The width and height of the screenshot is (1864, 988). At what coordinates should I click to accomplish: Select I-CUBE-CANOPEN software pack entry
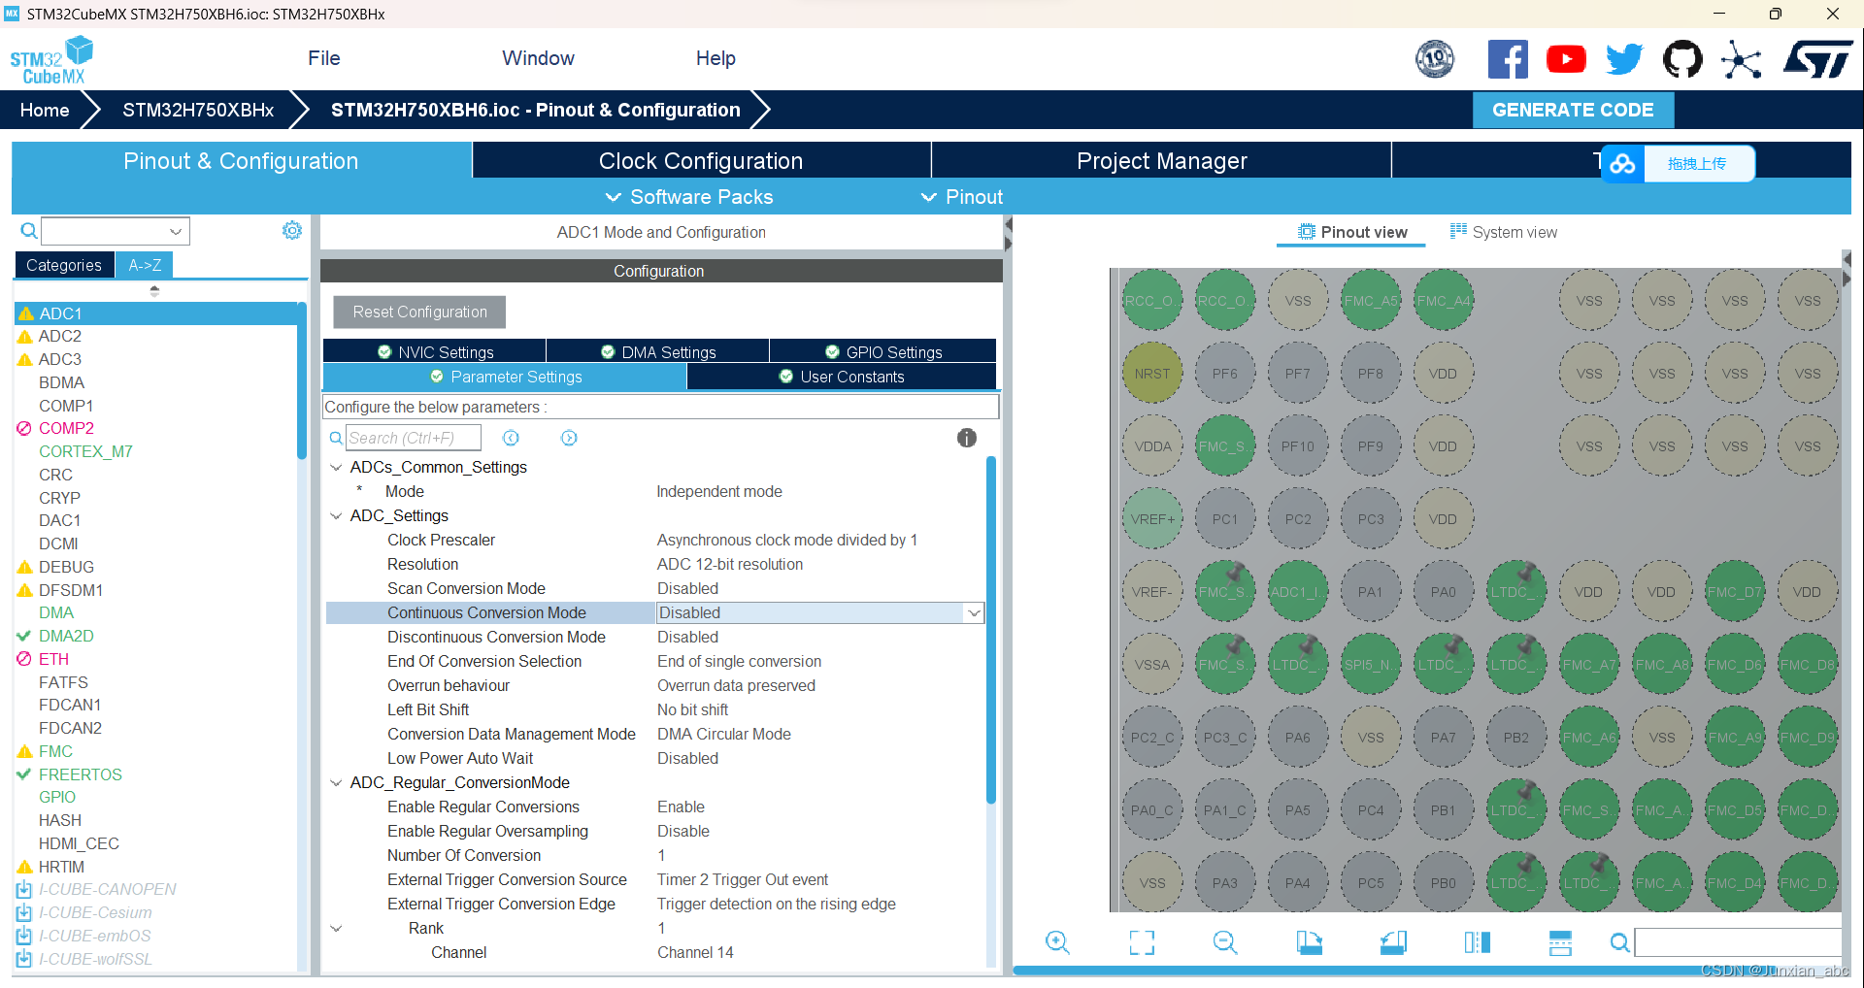click(x=108, y=889)
